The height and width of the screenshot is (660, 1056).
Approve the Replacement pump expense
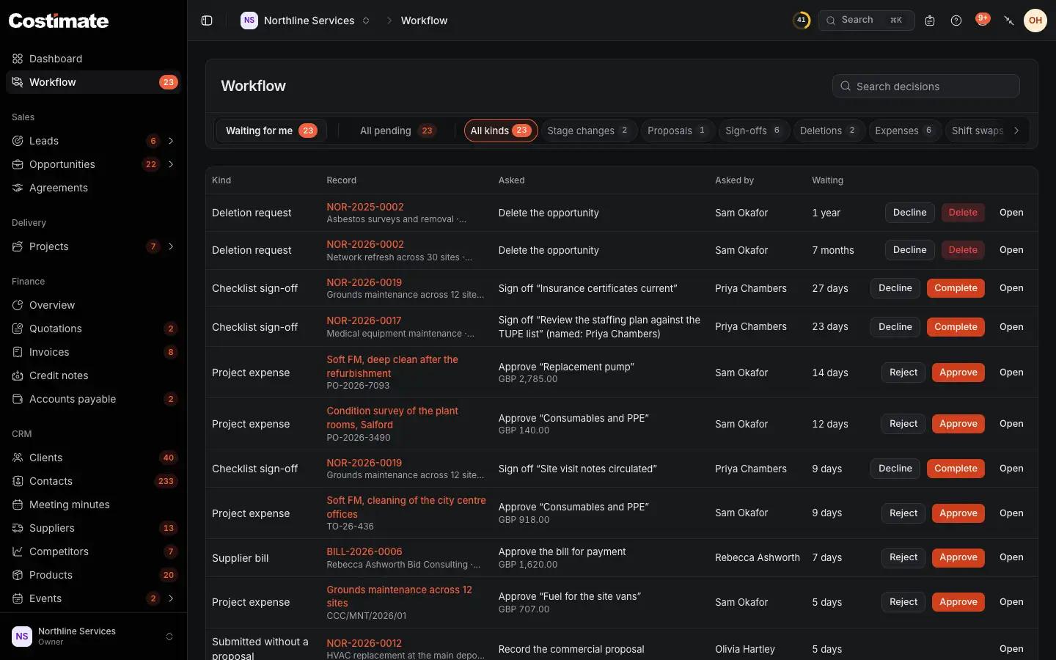958,373
